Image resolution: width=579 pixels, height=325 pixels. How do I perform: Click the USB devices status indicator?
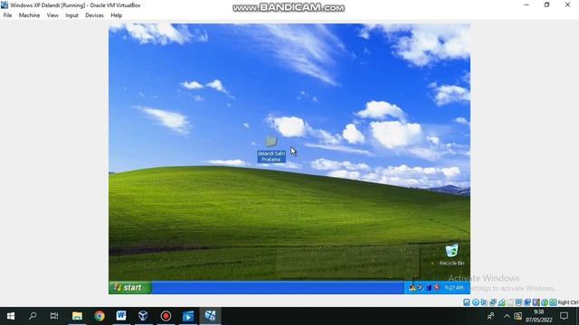pyautogui.click(x=501, y=302)
